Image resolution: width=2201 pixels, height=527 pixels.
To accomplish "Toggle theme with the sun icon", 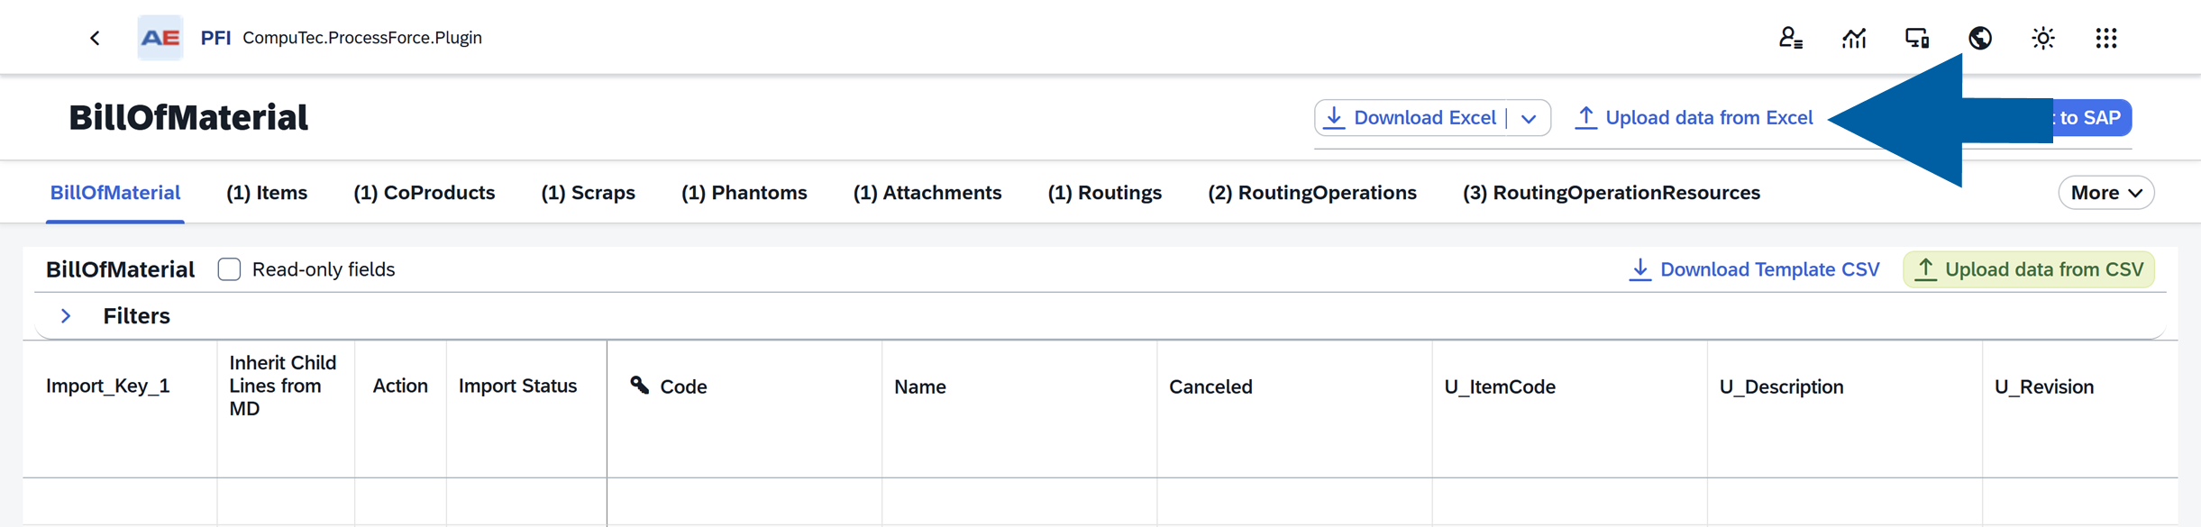I will (2042, 38).
